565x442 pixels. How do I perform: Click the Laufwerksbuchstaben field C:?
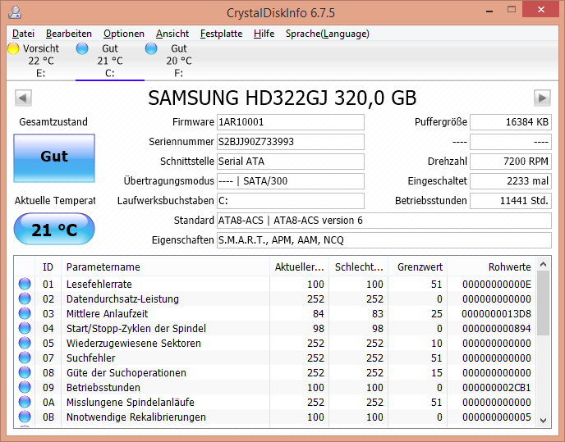coord(291,200)
